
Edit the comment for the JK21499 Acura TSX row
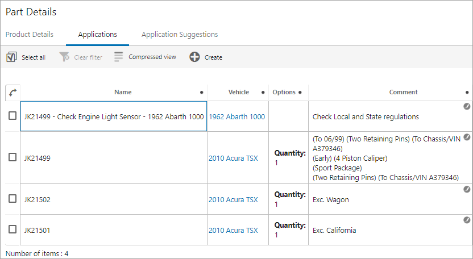pos(467,137)
